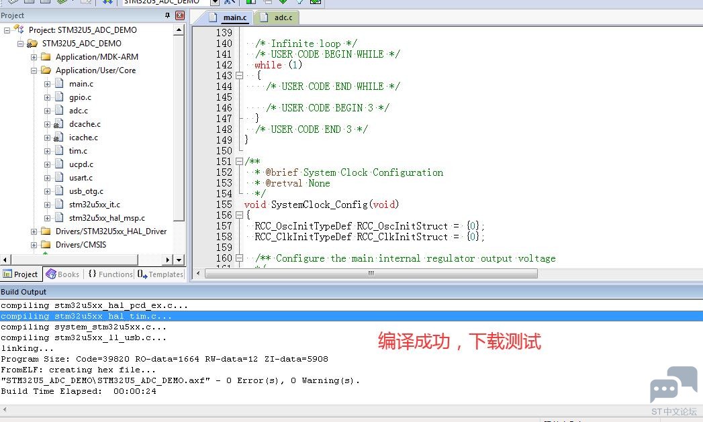The width and height of the screenshot is (703, 422).
Task: Expand the gpio.c tree node
Action: [x=47, y=98]
